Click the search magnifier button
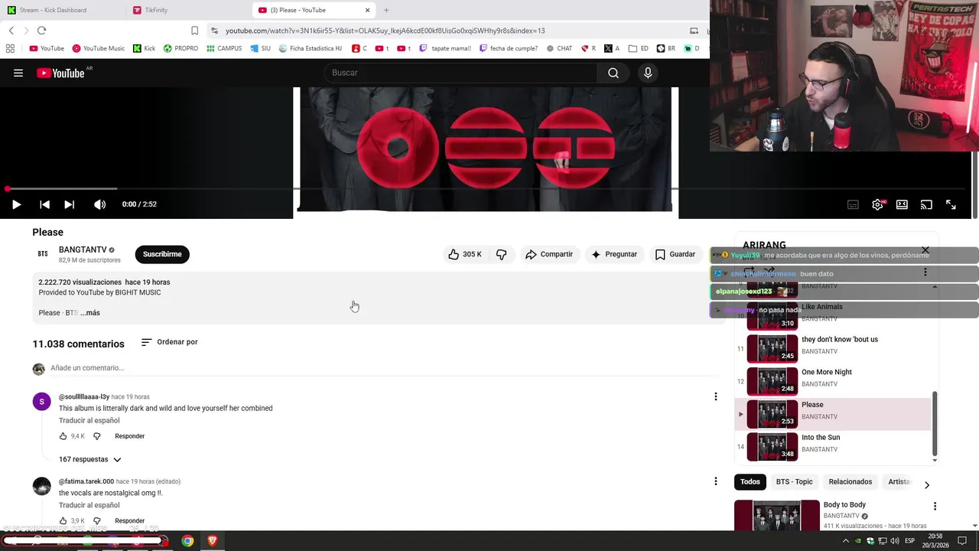 tap(613, 73)
